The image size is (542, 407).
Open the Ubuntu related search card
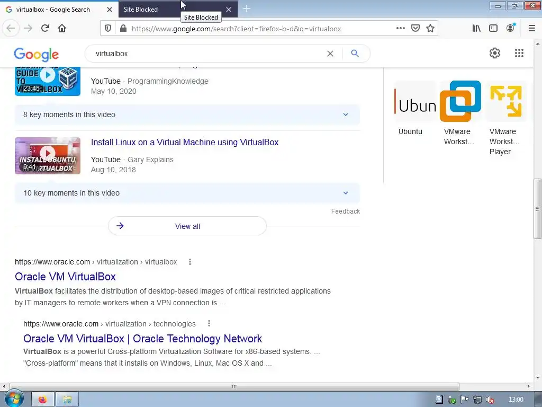coord(415,108)
